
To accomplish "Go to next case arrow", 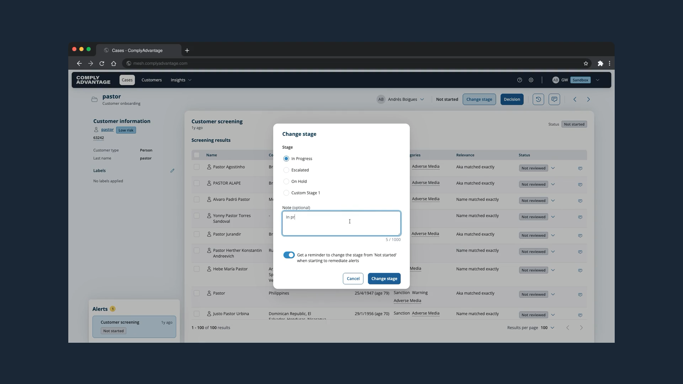I will click(x=588, y=99).
